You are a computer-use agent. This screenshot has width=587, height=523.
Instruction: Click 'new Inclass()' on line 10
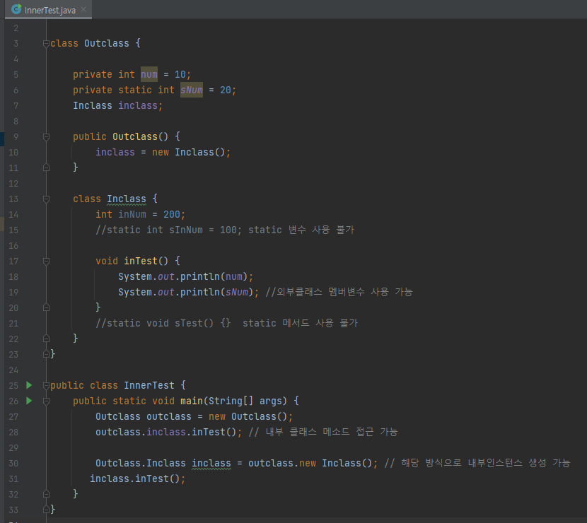pos(188,152)
